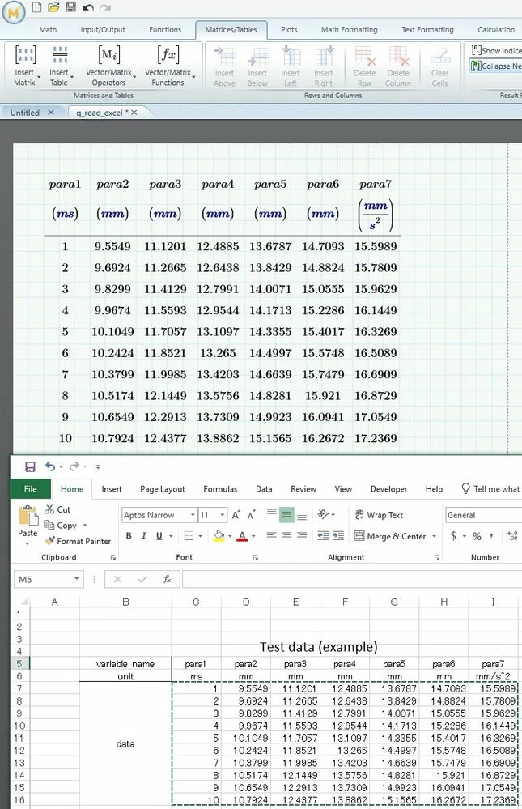Click Copy in Excel clipboard group
This screenshot has height=809, width=522.
coord(61,526)
